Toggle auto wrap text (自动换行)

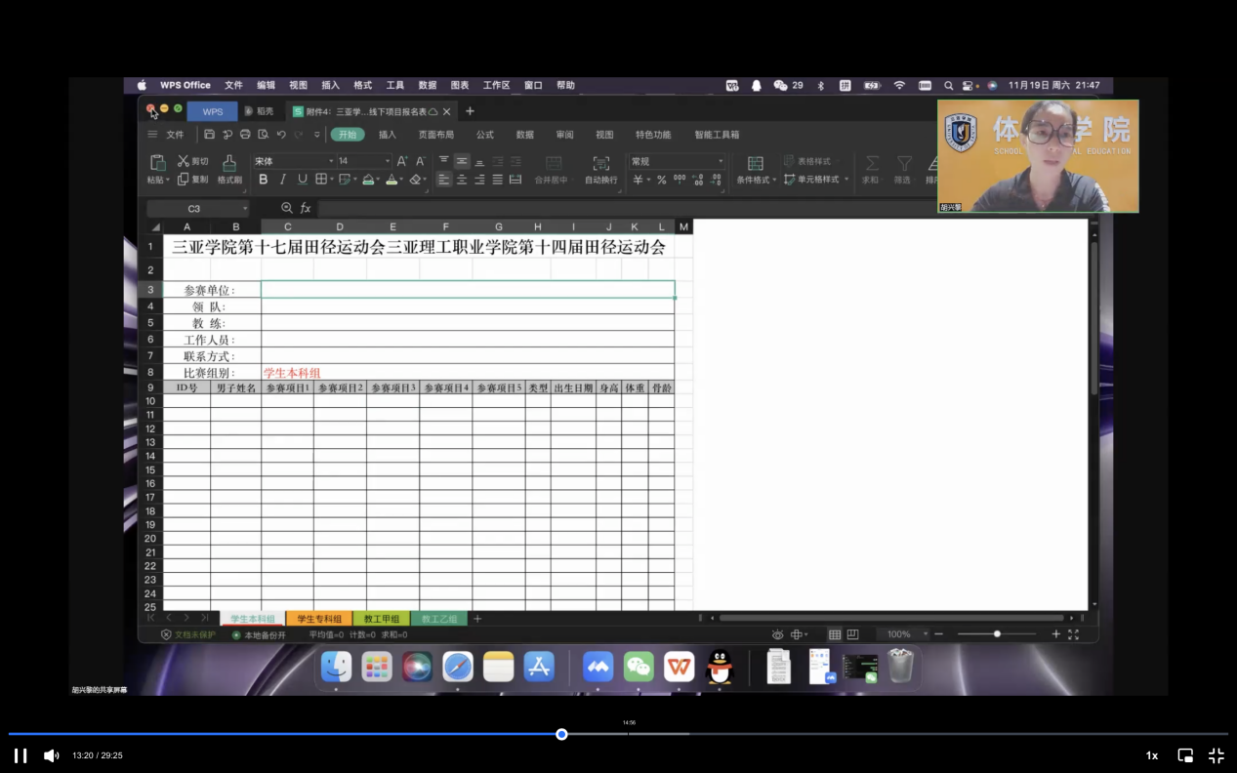coord(601,170)
